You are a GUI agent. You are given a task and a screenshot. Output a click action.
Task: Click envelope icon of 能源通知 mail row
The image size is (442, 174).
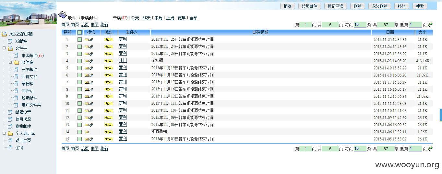point(87,132)
